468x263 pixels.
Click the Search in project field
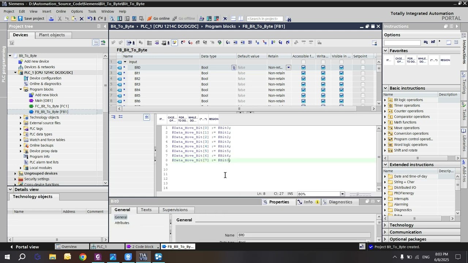265,19
